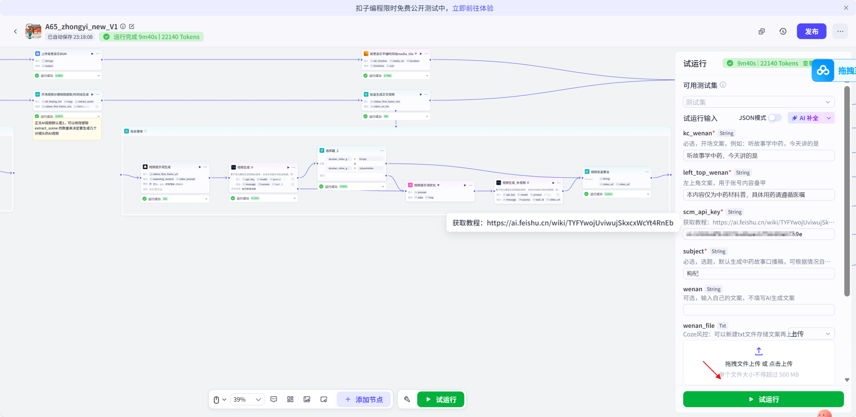Click the 拖拽文件上传 upload area
Viewport: 856px width, 417px height.
click(x=758, y=363)
